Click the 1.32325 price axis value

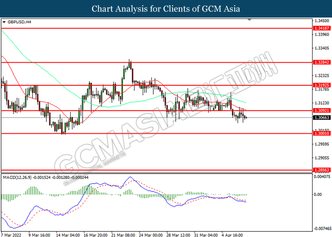pyautogui.click(x=322, y=75)
